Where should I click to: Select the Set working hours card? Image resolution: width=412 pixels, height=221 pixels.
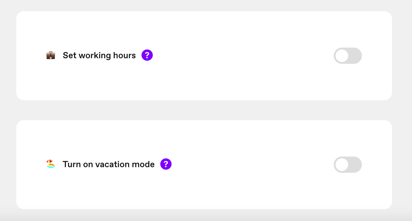[x=204, y=56]
